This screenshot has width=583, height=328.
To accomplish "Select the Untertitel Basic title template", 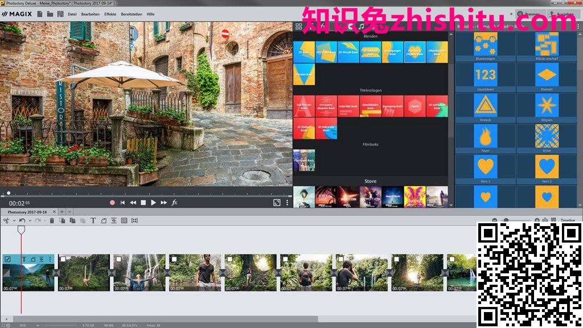I will 348,106.
